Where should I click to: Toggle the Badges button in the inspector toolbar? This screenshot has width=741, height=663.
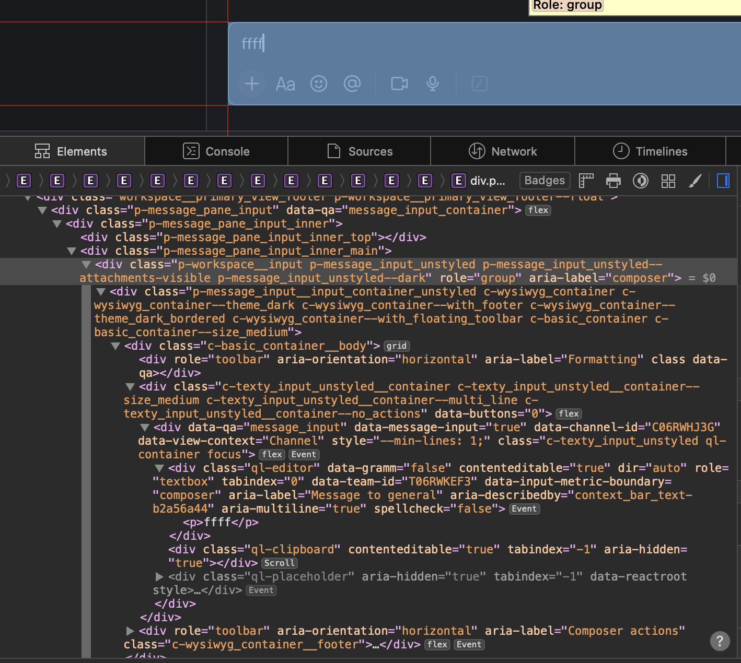pyautogui.click(x=545, y=181)
